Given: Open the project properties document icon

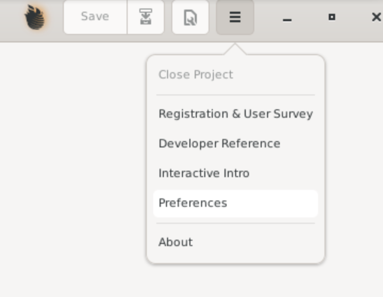Looking at the screenshot, I should pos(190,17).
